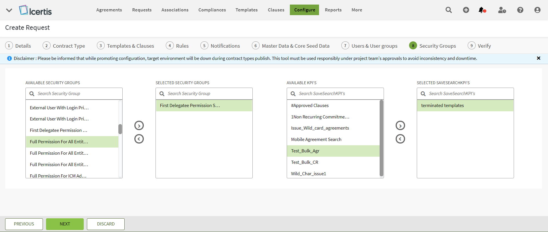This screenshot has width=548, height=232.
Task: Click the Available Security Groups list scrollbar
Action: pos(120,129)
